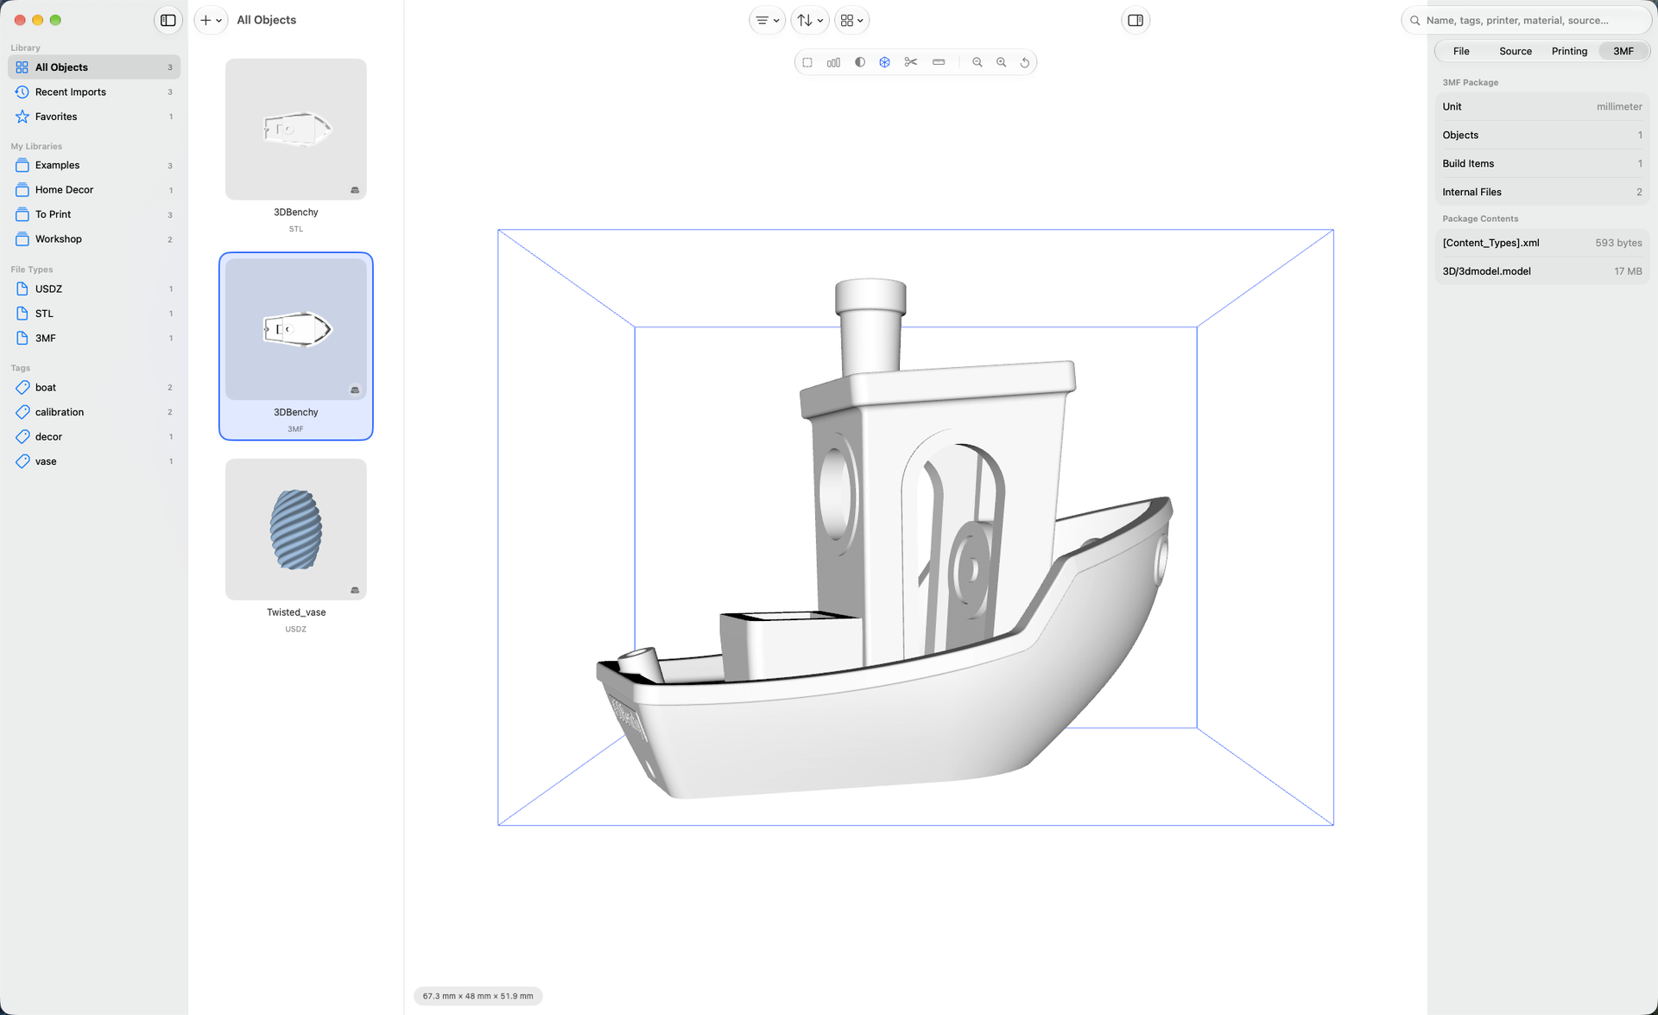Zoom in on the 3D view
This screenshot has height=1015, width=1658.
coord(1002,62)
